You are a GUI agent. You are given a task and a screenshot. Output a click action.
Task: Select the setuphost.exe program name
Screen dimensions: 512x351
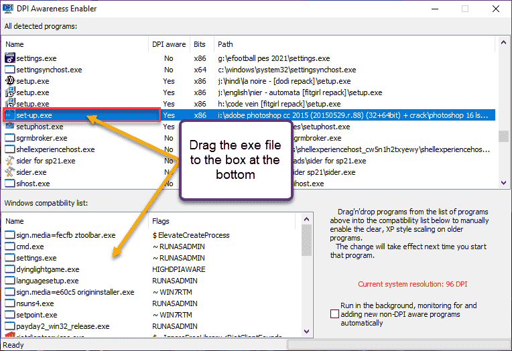pos(40,127)
